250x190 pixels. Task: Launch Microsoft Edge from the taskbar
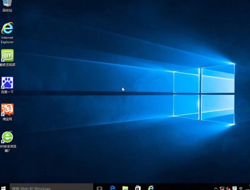112,188
